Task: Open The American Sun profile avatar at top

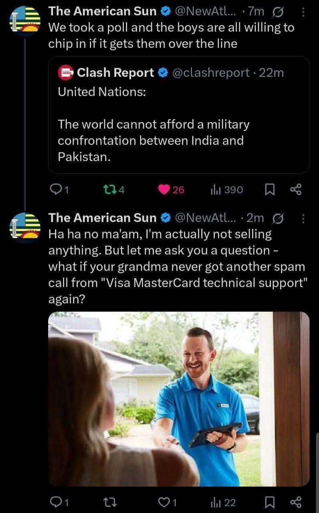Action: (x=26, y=20)
